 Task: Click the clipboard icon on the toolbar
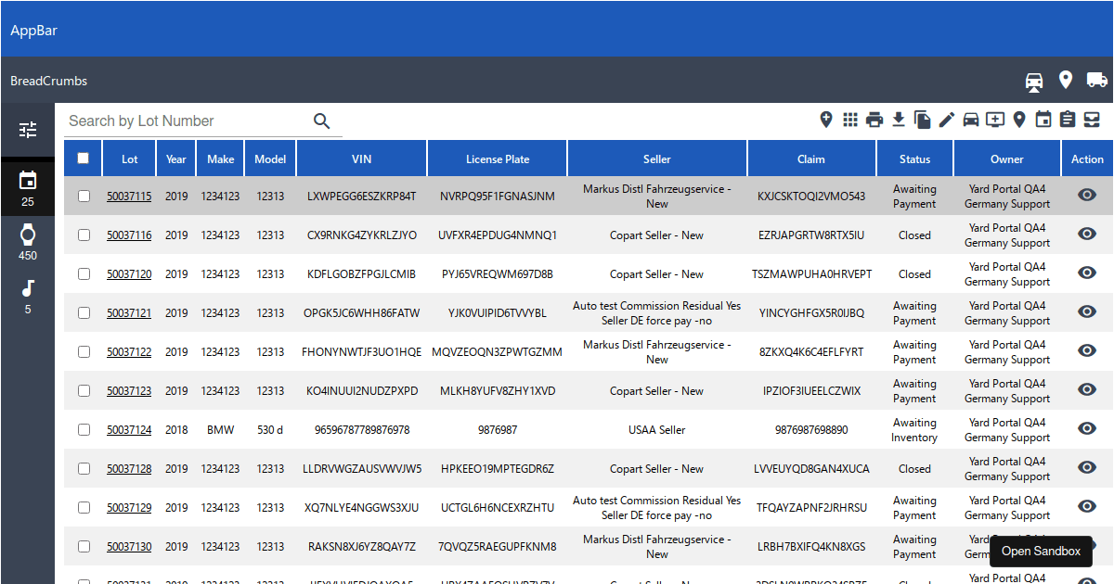point(1067,121)
